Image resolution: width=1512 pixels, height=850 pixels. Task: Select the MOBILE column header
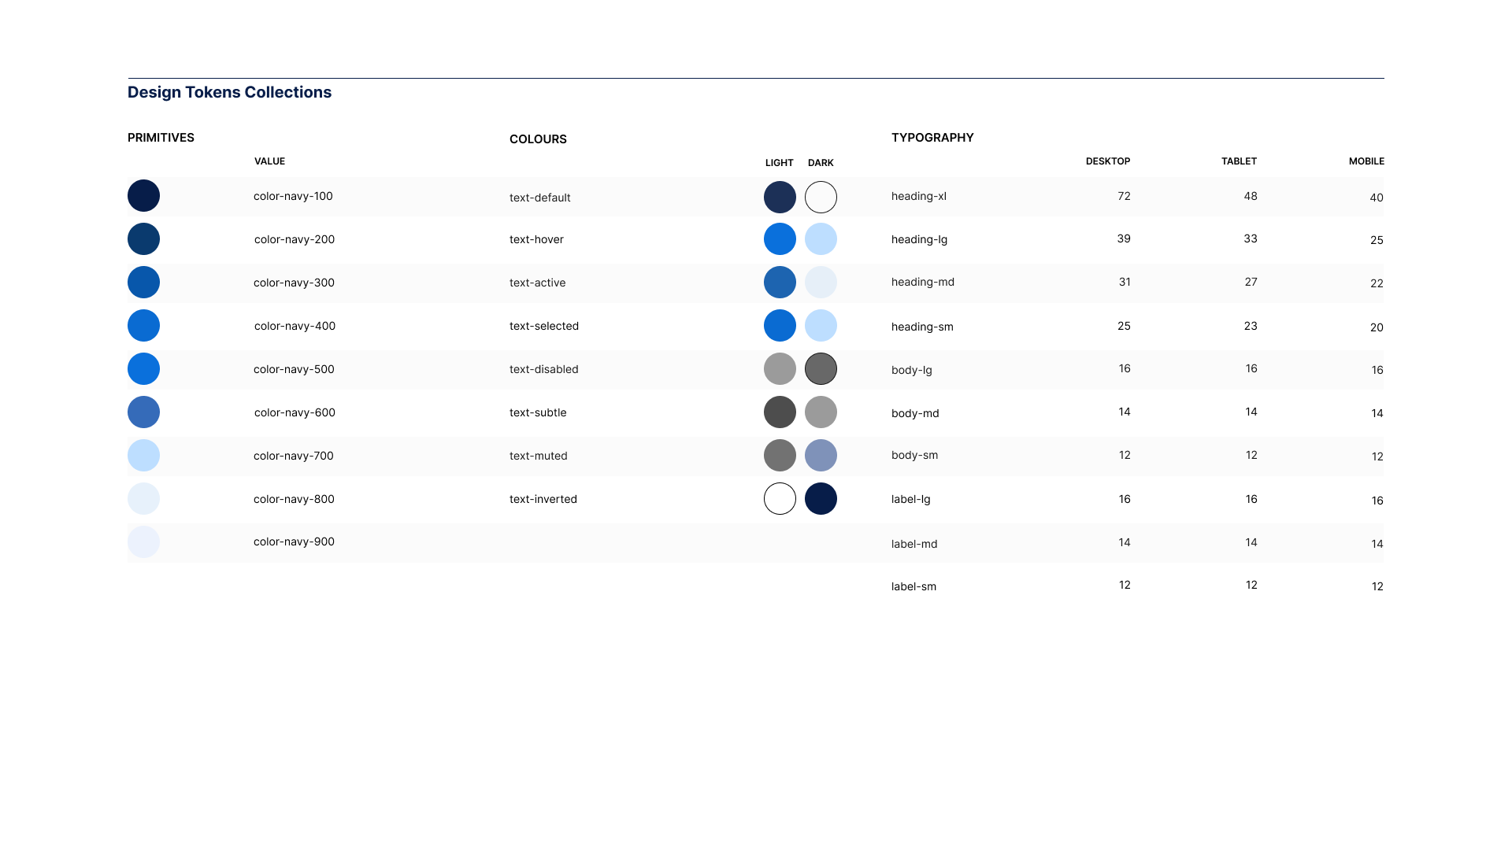(1366, 161)
